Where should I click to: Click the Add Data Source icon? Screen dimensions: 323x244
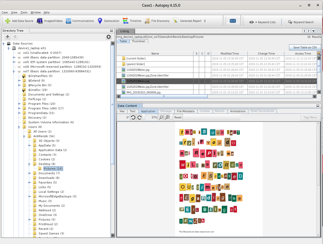[8, 21]
